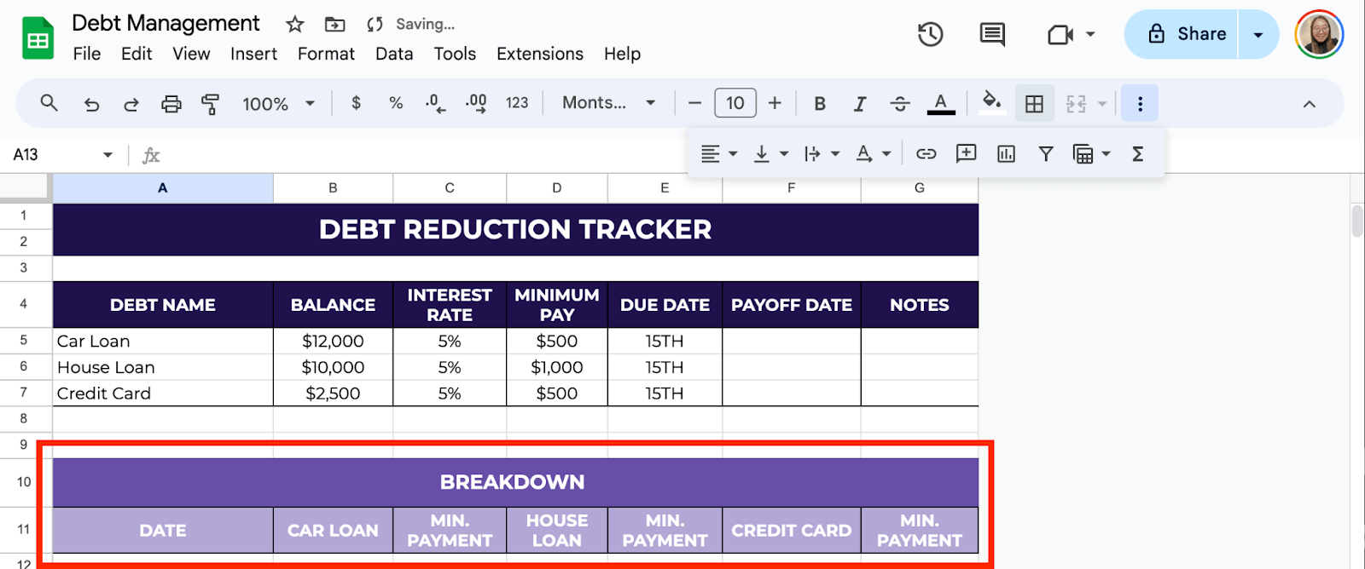Click the print icon
Image resolution: width=1365 pixels, height=569 pixels.
[171, 104]
